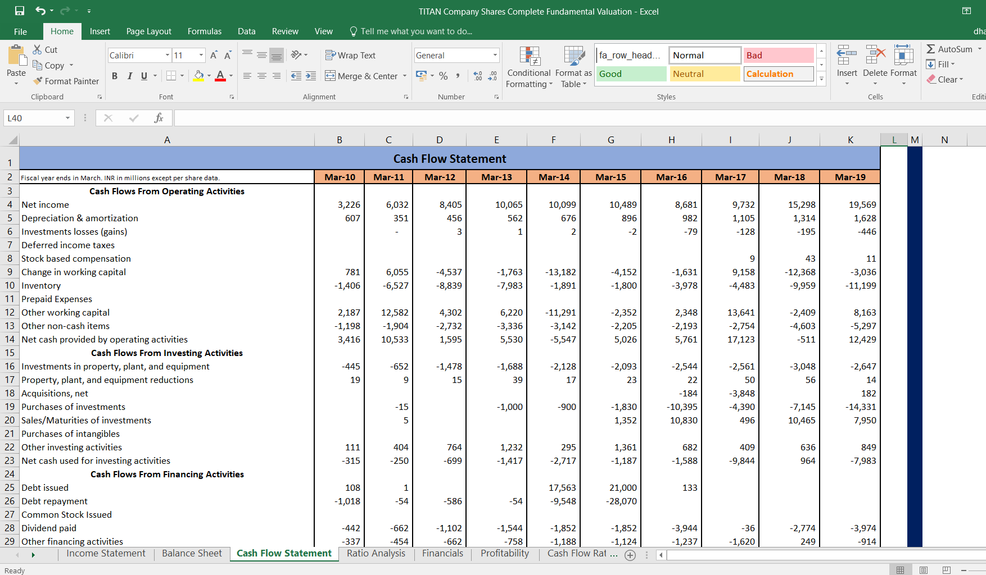Click the Insert Function fx icon

pyautogui.click(x=159, y=118)
